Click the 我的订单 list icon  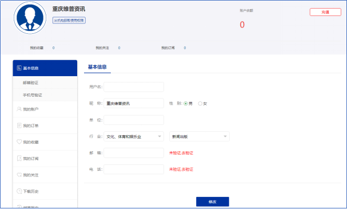point(19,125)
